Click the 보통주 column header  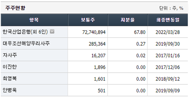tap(88, 20)
